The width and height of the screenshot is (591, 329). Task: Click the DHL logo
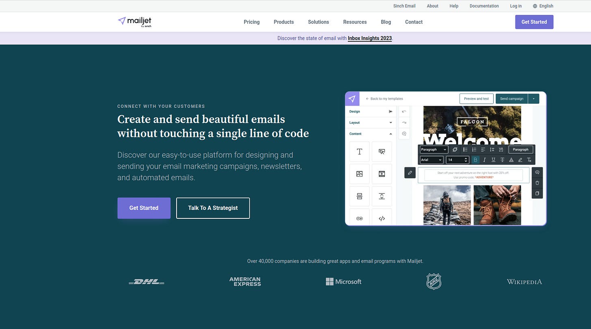pyautogui.click(x=147, y=282)
